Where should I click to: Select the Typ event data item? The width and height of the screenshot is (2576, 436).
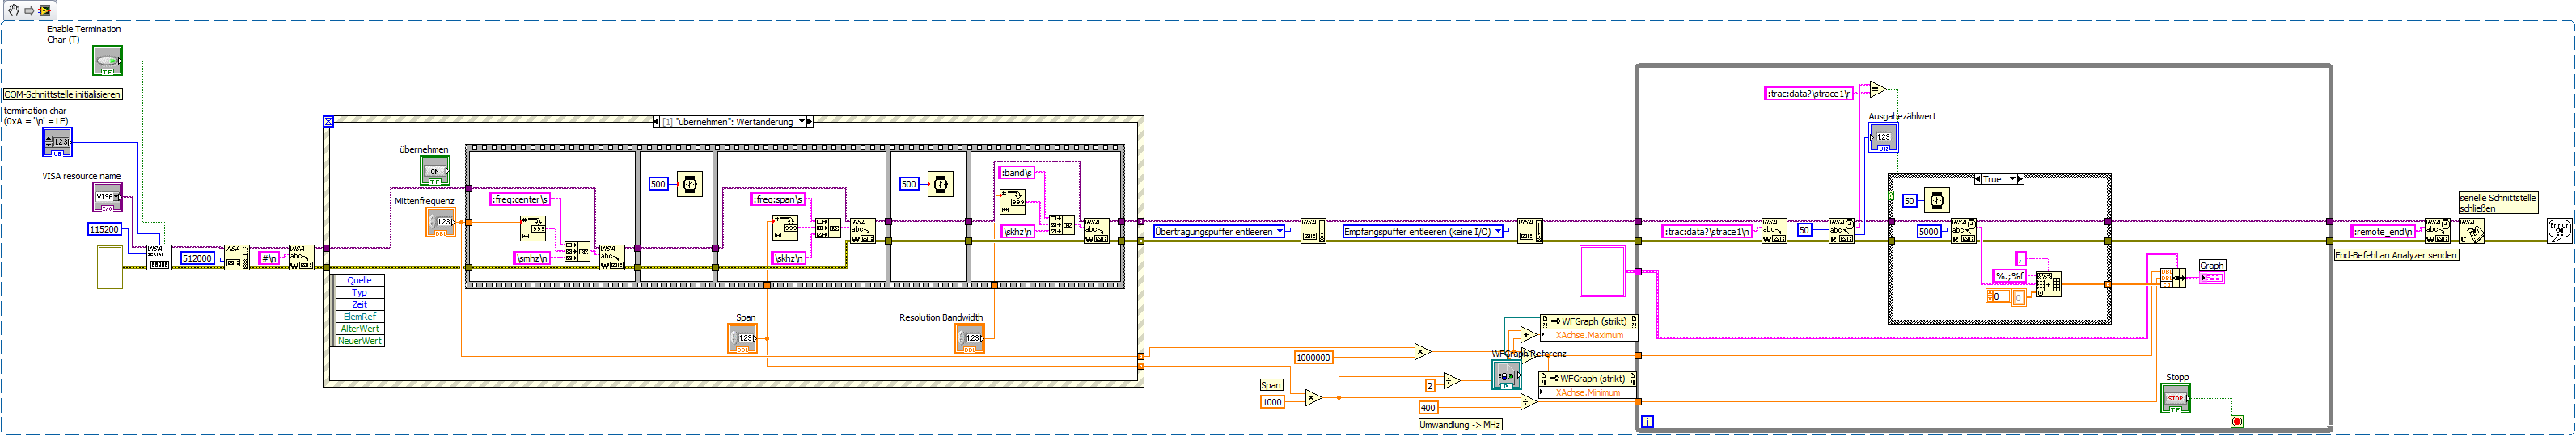coord(360,292)
